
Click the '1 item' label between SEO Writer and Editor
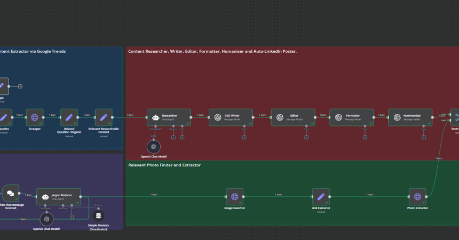point(262,115)
